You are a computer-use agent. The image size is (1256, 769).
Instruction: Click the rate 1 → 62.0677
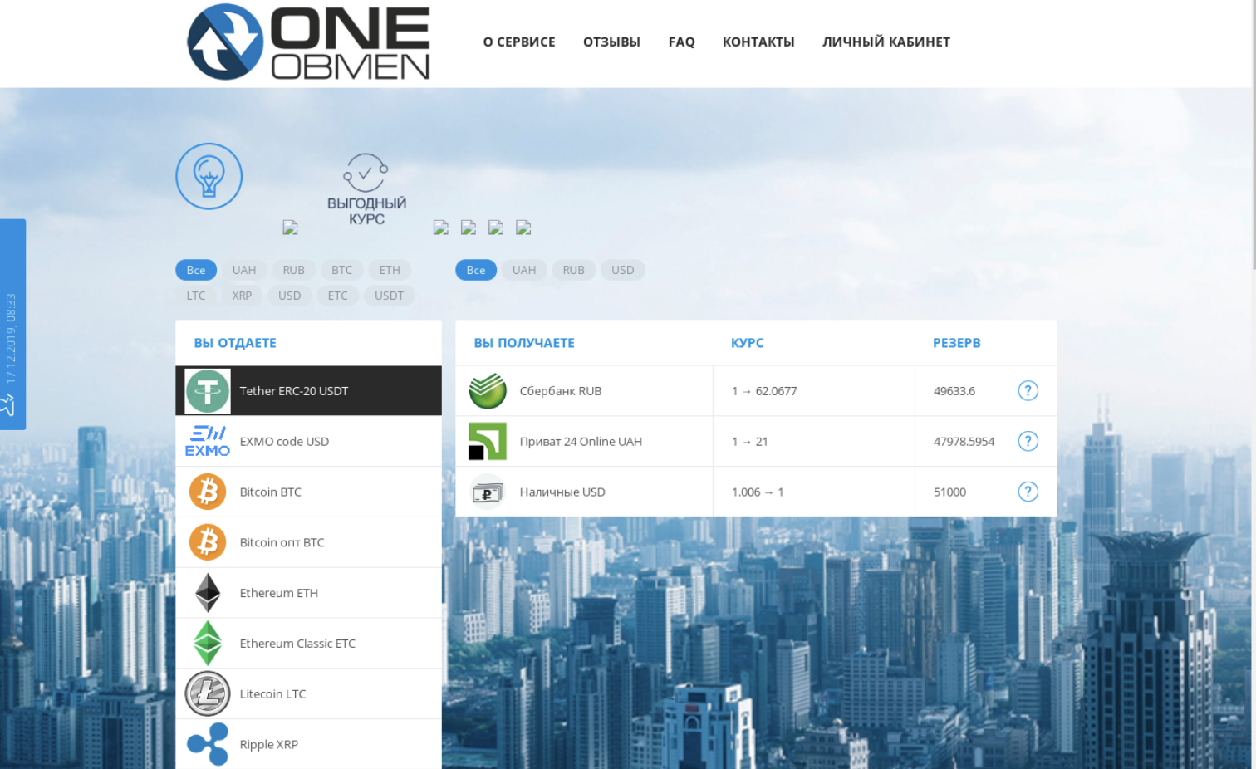(764, 391)
